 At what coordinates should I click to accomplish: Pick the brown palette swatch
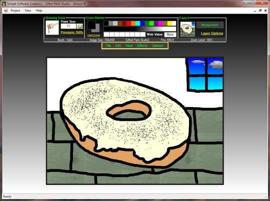pyautogui.click(x=119, y=24)
